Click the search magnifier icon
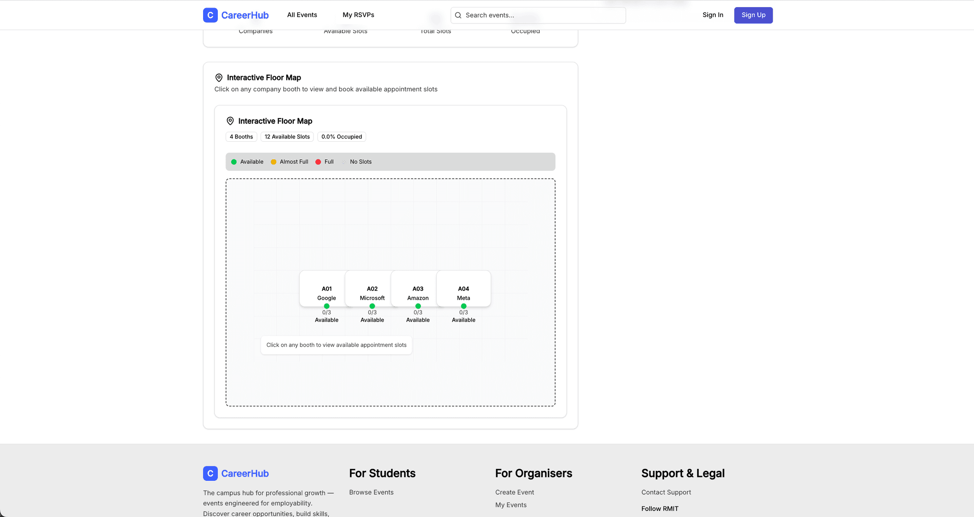Viewport: 974px width, 517px height. [458, 15]
